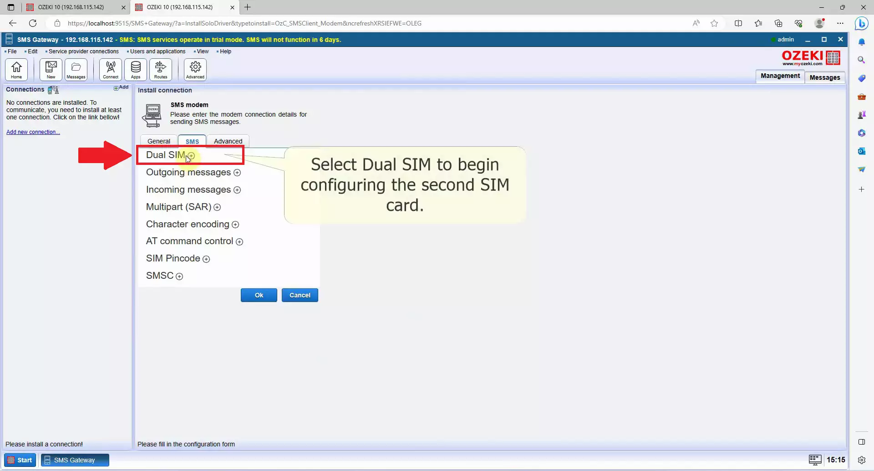Click the New message toolbar icon
Image resolution: width=874 pixels, height=471 pixels.
[x=51, y=70]
